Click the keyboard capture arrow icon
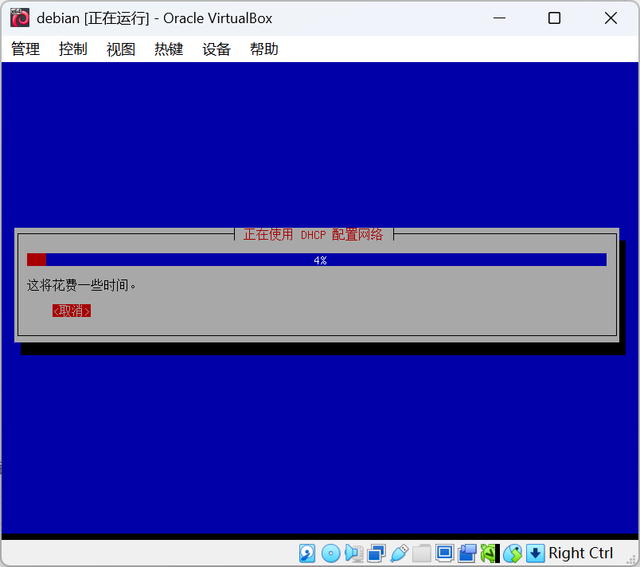 click(535, 553)
